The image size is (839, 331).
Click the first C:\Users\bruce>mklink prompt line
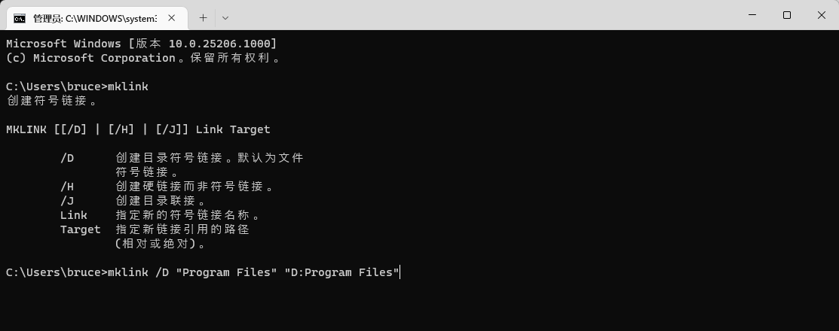(x=77, y=87)
